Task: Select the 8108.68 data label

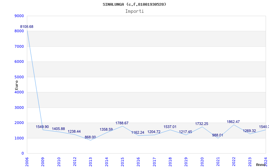Action: 27,27
